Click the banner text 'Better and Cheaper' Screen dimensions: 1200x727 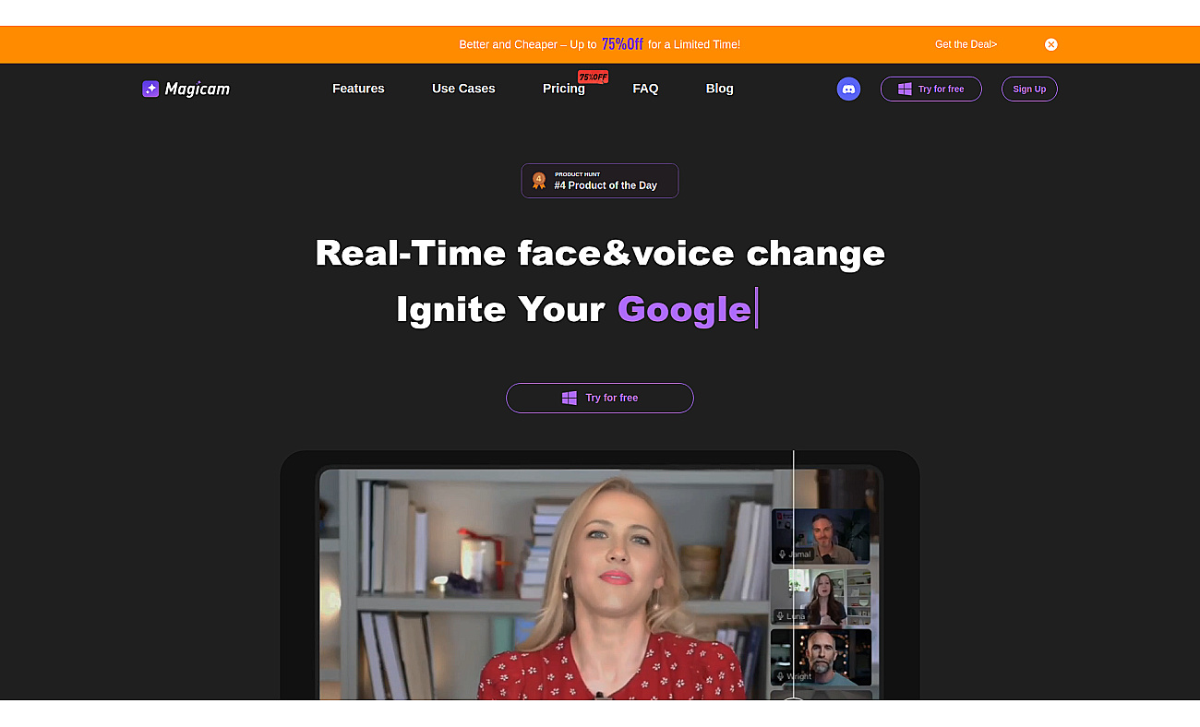[509, 44]
